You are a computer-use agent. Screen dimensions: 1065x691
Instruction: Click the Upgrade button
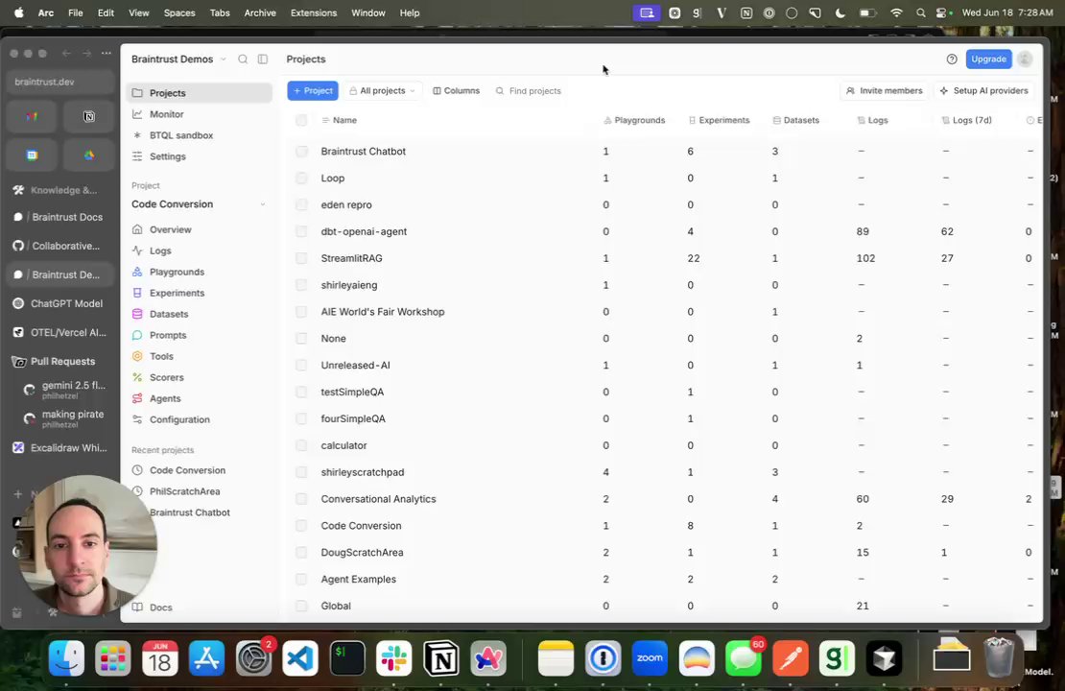(x=988, y=60)
